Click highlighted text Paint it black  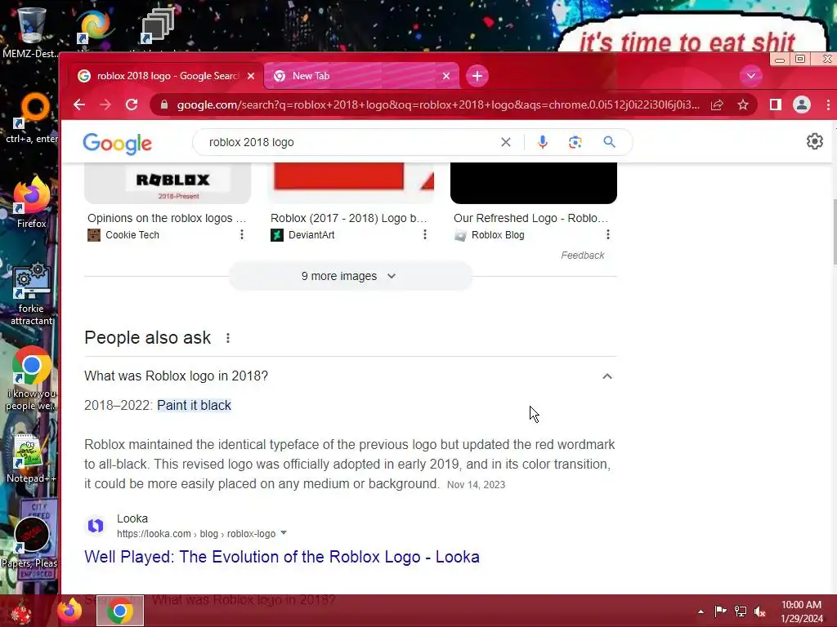[x=194, y=406]
